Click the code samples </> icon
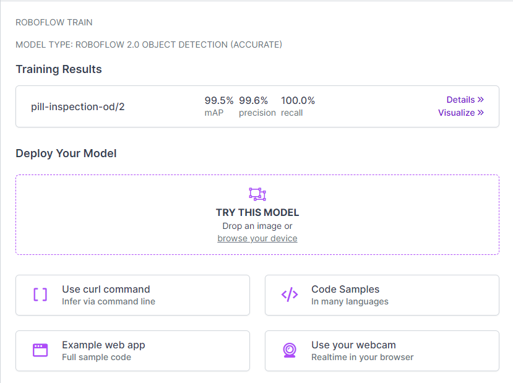 click(290, 295)
